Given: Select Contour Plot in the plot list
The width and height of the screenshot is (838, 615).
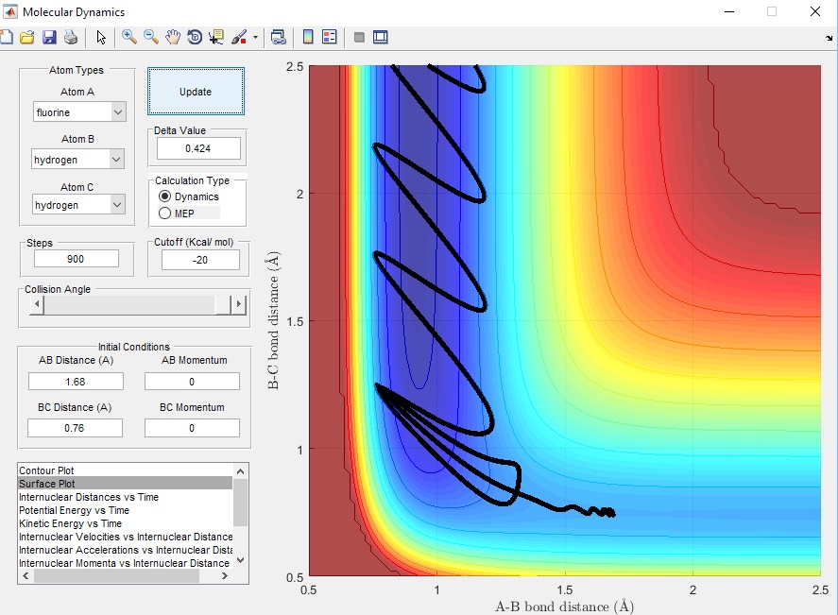Looking at the screenshot, I should [47, 470].
